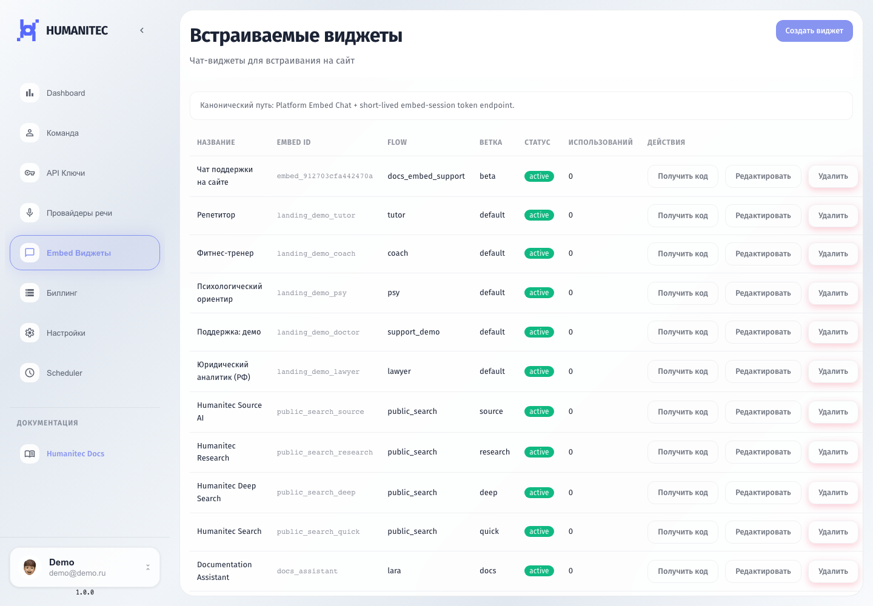This screenshot has height=606, width=873.
Task: Delete the Чат поддержки на сайте widget
Action: (x=833, y=176)
